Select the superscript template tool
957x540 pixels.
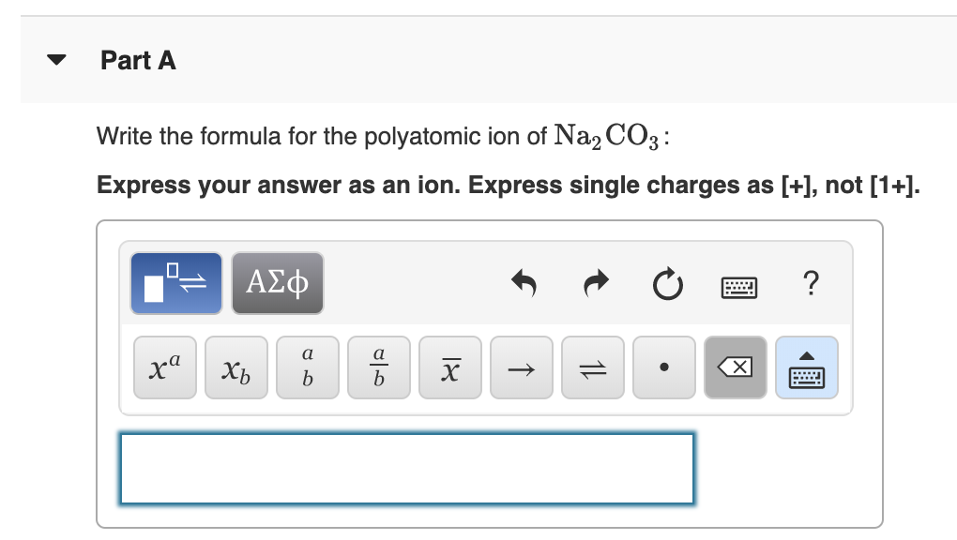point(164,367)
